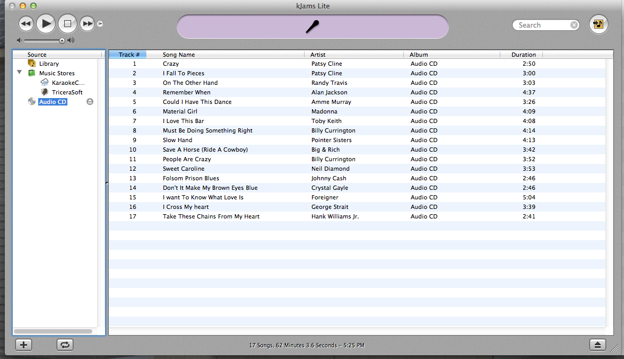Sort by the Track # column header

click(x=128, y=55)
